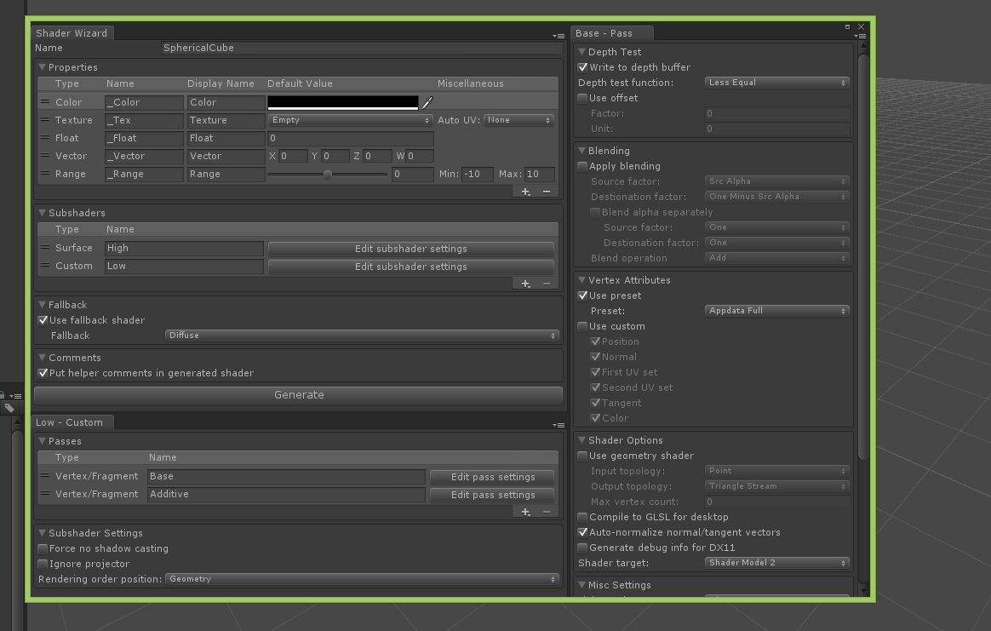Enable Generate debug info for DX11
The height and width of the screenshot is (631, 991).
(582, 548)
